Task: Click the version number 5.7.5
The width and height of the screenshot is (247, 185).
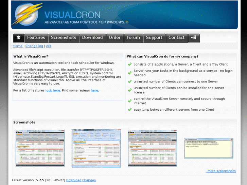Action: 40,180
